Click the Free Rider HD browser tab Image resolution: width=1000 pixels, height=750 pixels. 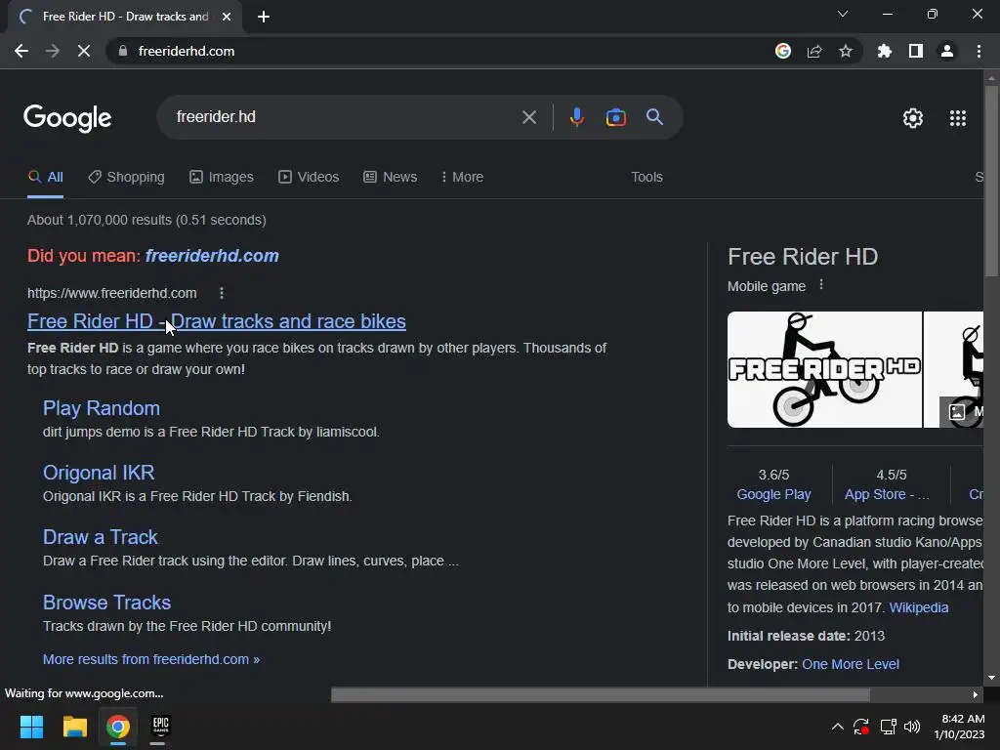[x=125, y=17]
